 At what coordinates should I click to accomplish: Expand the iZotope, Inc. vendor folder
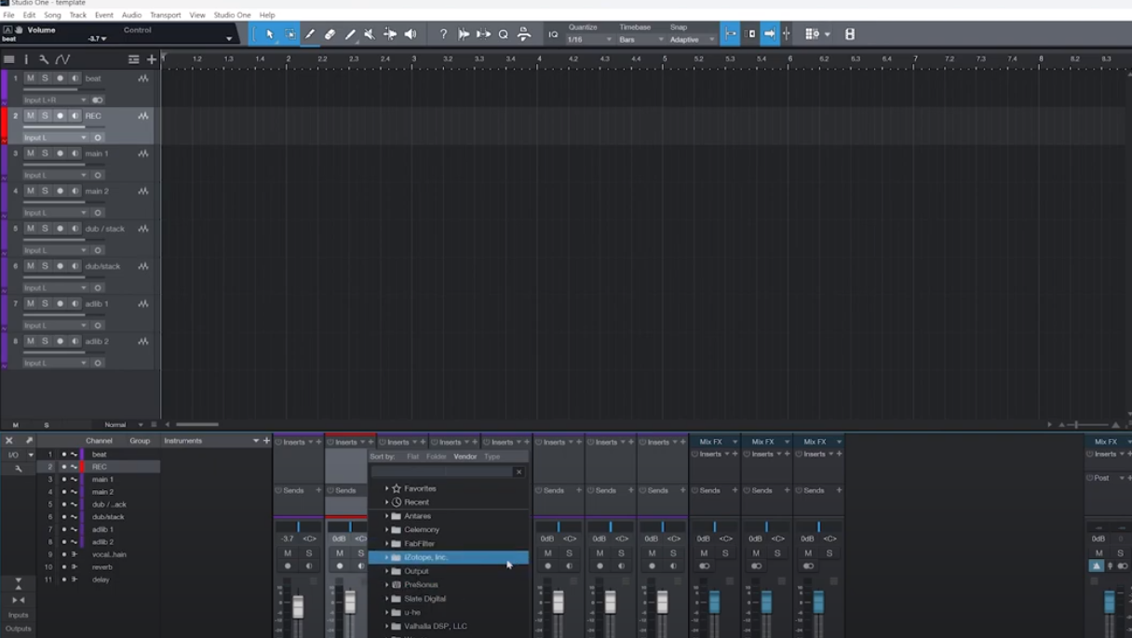[x=387, y=557]
